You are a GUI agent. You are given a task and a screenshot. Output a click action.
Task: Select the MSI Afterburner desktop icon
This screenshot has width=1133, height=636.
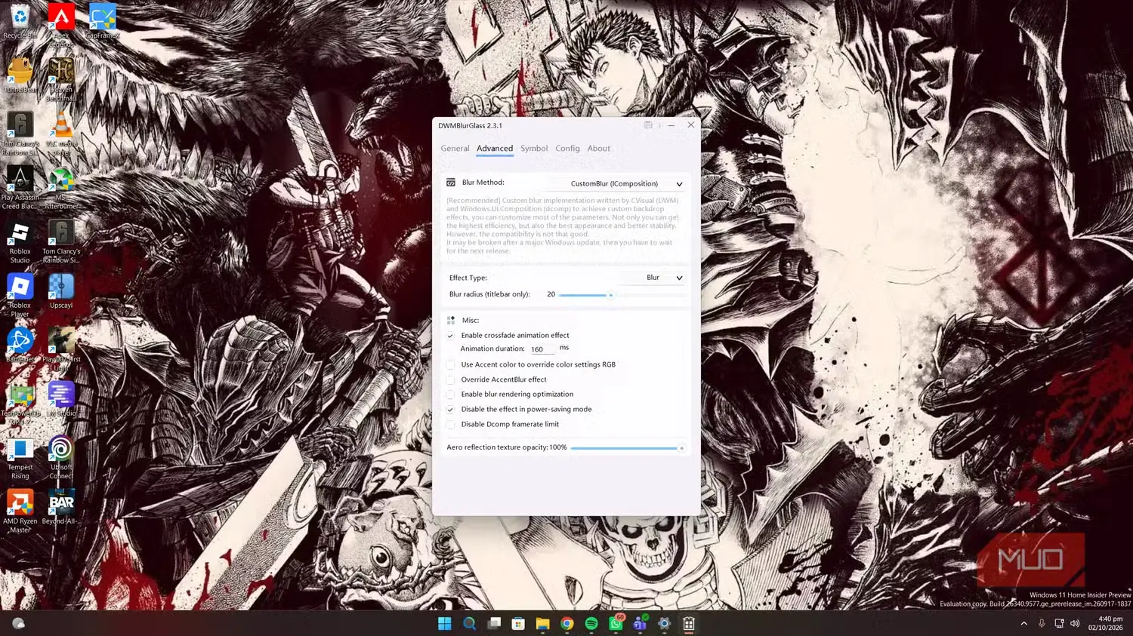pos(61,189)
